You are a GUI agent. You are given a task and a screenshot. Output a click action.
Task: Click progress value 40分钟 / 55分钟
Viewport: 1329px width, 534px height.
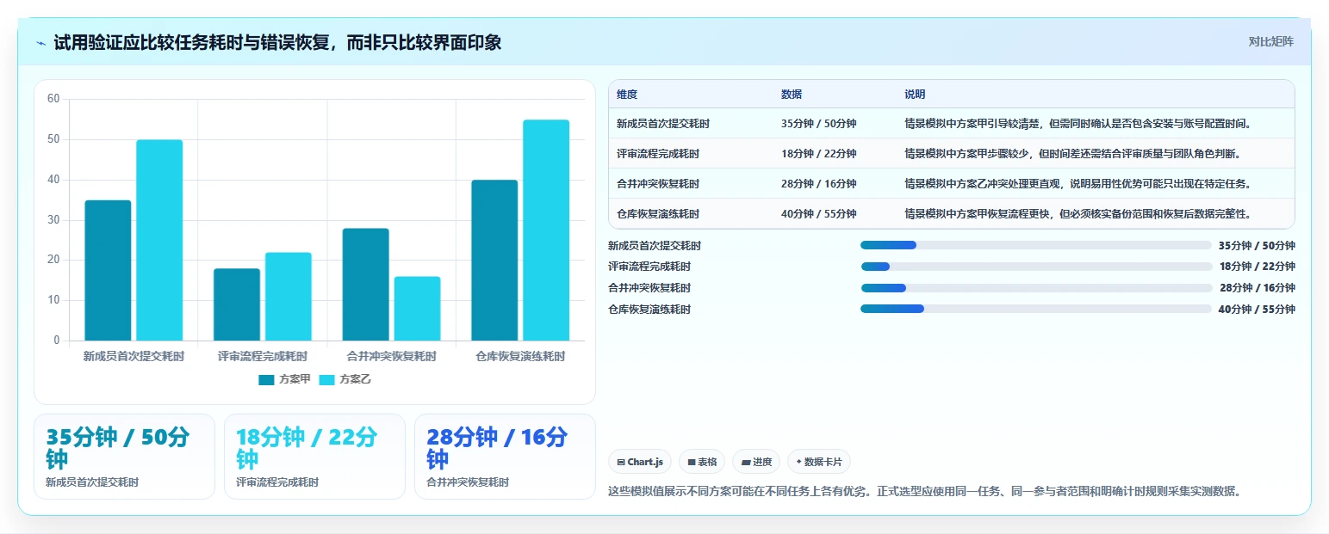[1257, 309]
